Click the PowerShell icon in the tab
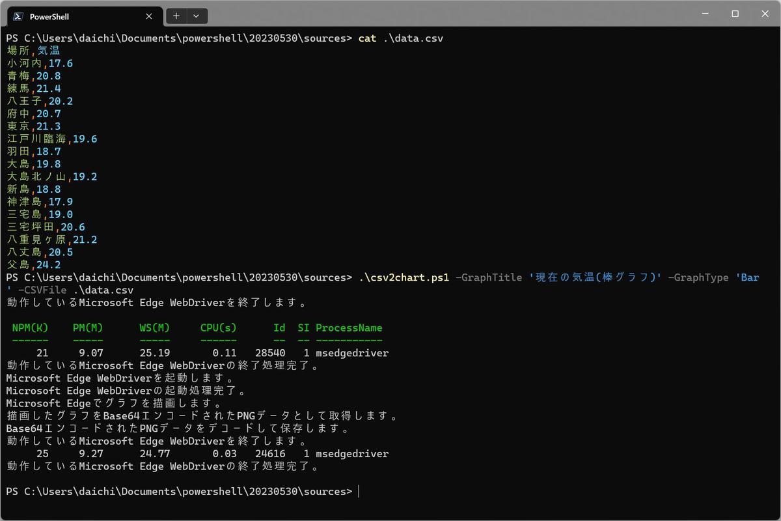The width and height of the screenshot is (781, 521). tap(19, 16)
